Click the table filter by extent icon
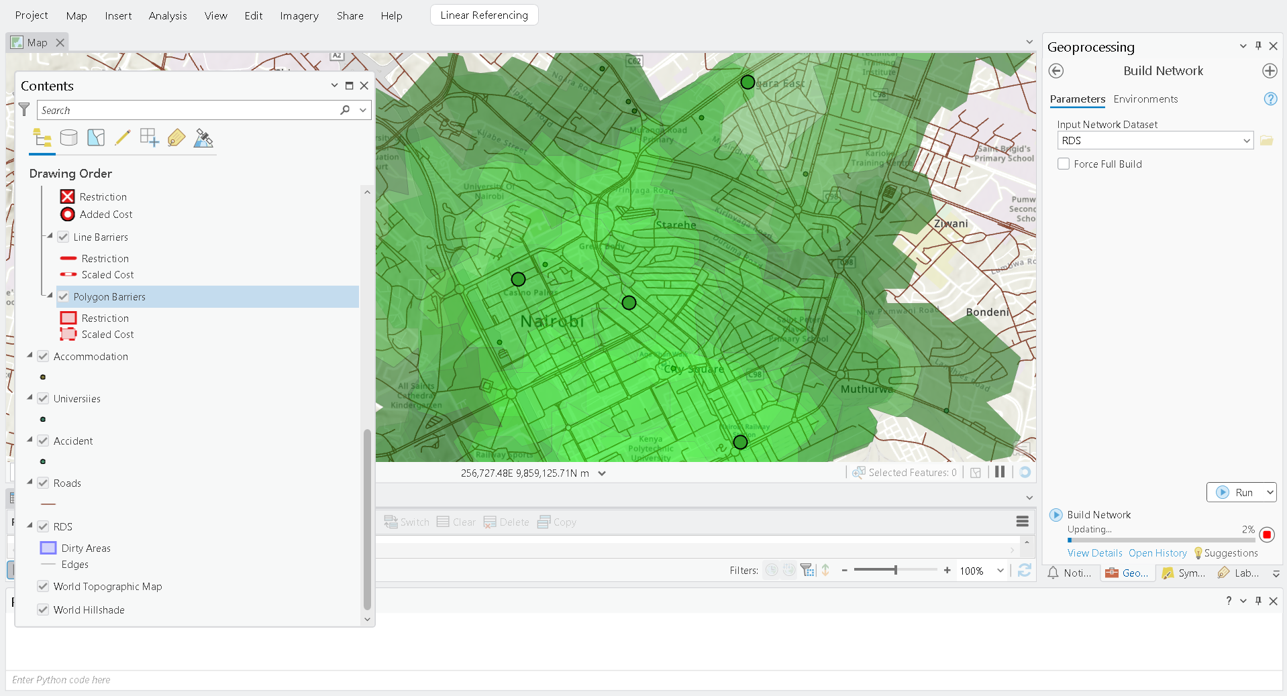 807,570
